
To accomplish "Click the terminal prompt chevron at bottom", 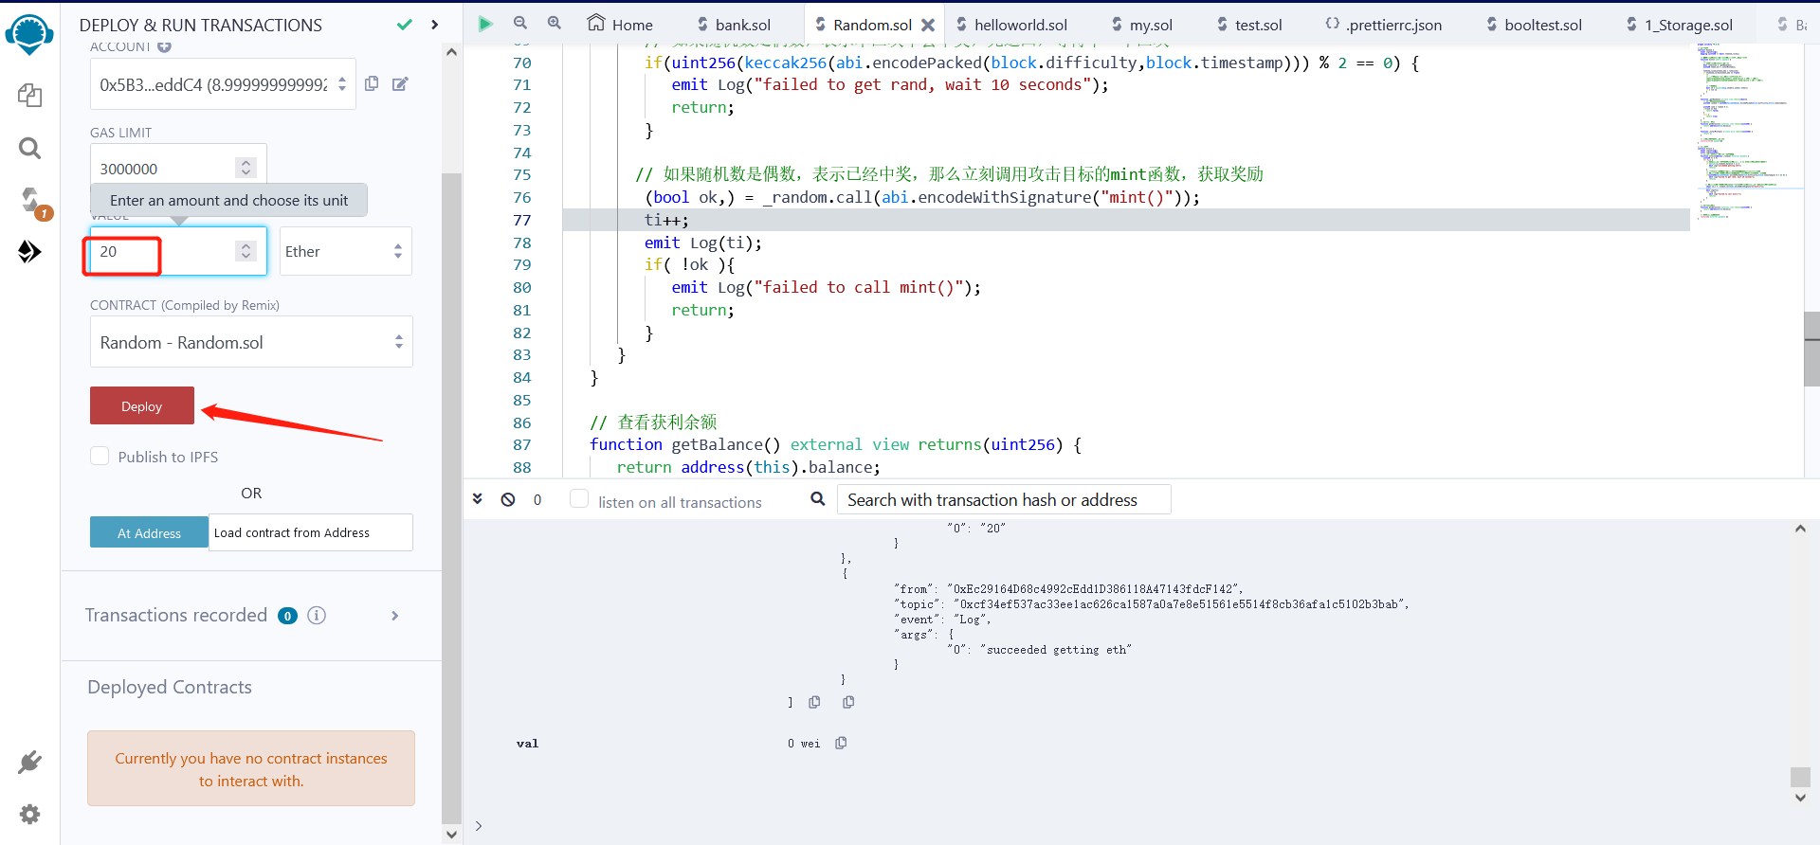I will point(479,826).
